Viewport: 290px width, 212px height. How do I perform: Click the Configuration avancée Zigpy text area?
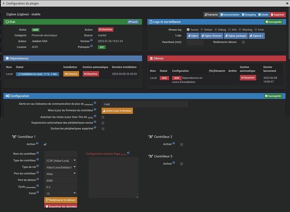click(114, 178)
